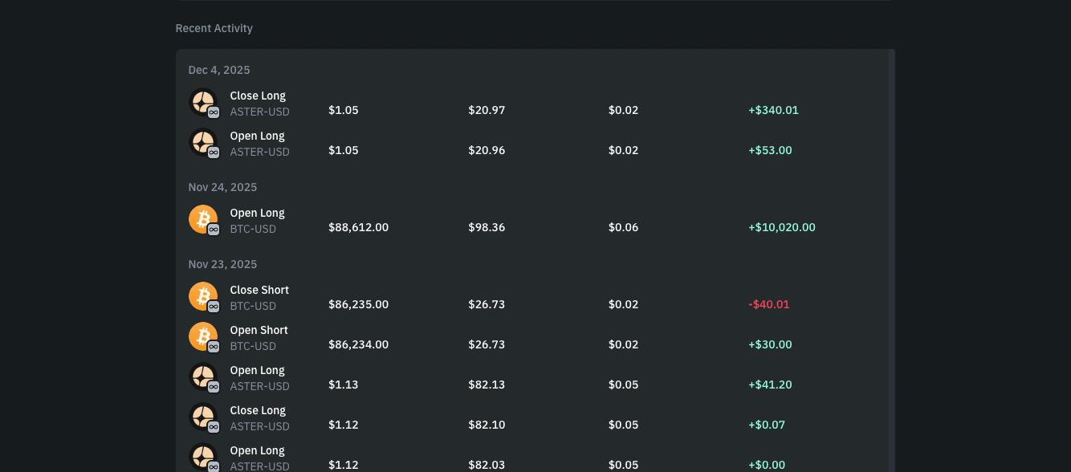Click ASTER token icon in the +$53.00 row
This screenshot has height=472, width=1071.
(x=202, y=142)
